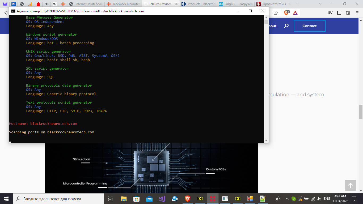
Task: Click the browser page vertical scrollbar thumb
Action: pos(361,112)
